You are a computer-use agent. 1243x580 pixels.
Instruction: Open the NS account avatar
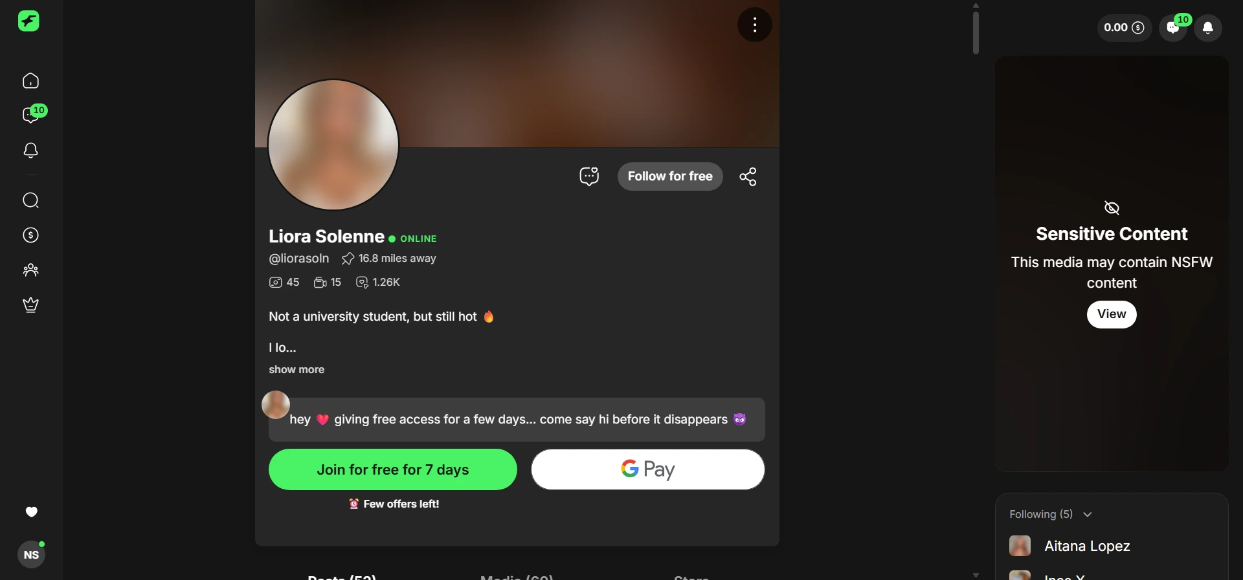(31, 555)
